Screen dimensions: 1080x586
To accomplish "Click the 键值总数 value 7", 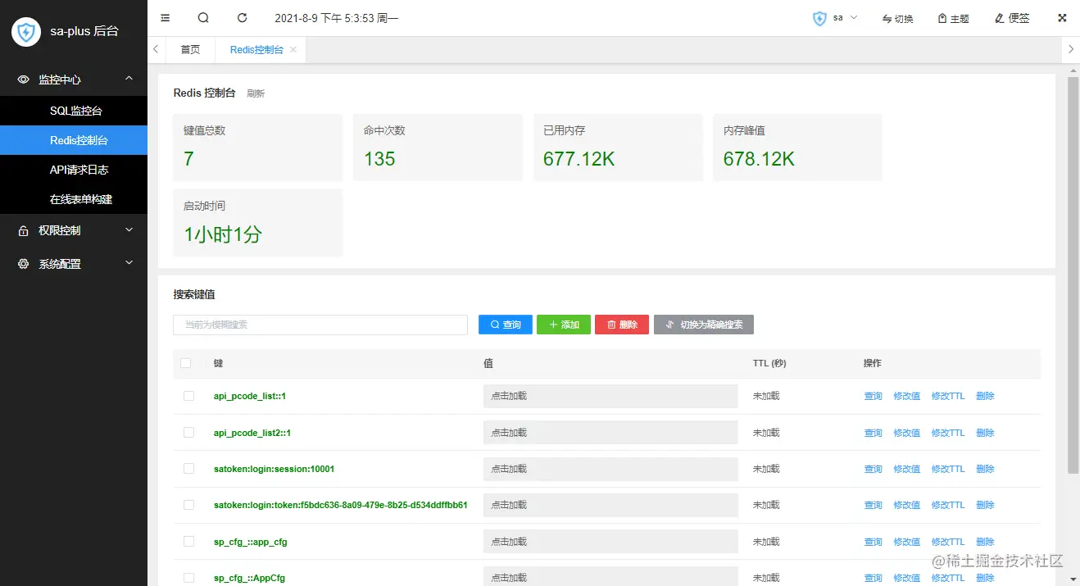I will (x=188, y=159).
